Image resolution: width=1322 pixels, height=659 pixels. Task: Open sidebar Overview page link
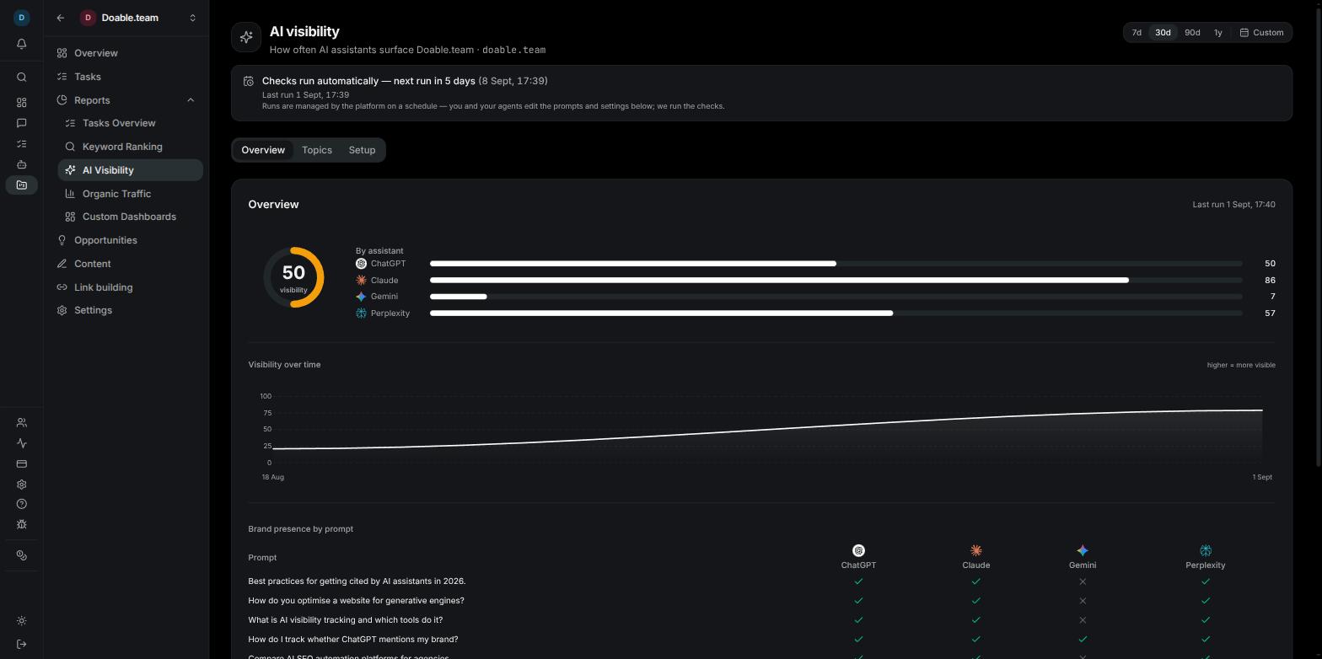[126, 53]
